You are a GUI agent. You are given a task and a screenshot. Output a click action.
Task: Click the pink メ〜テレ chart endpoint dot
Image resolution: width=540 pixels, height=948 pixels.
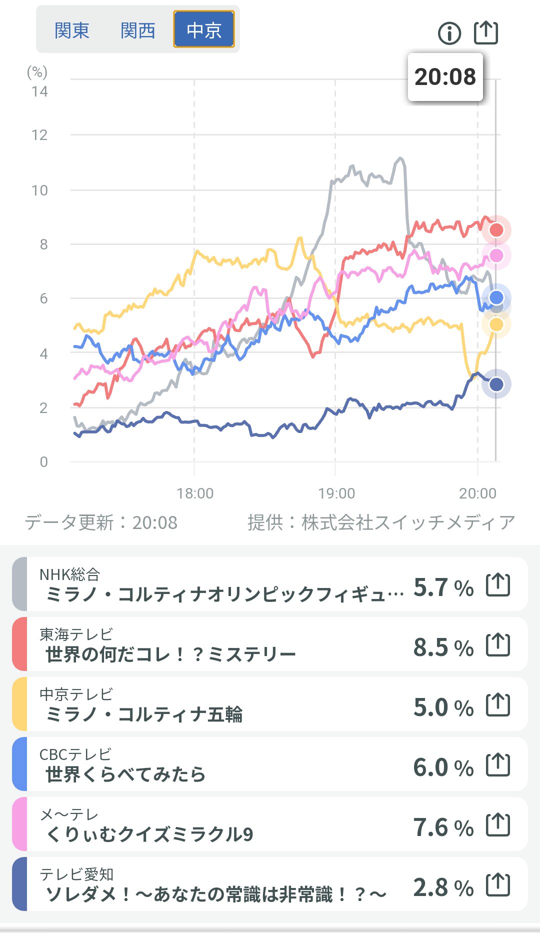pyautogui.click(x=496, y=255)
